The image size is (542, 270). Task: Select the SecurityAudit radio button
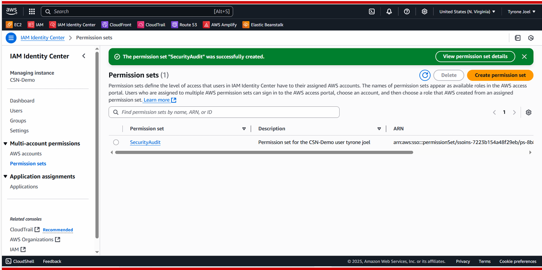(116, 142)
